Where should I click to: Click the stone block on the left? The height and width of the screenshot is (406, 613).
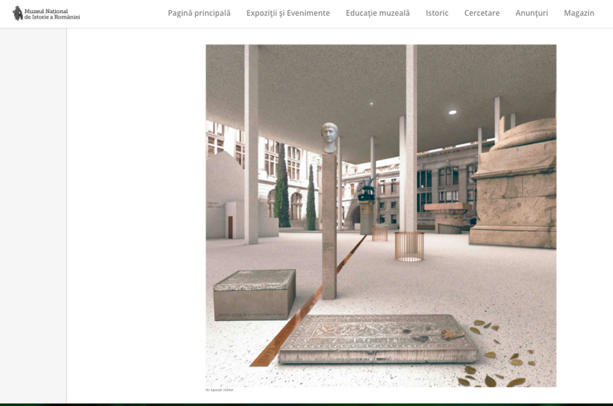[x=255, y=294]
